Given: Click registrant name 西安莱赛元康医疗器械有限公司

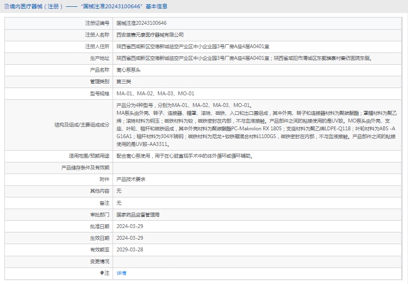Looking at the screenshot, I should (150, 35).
